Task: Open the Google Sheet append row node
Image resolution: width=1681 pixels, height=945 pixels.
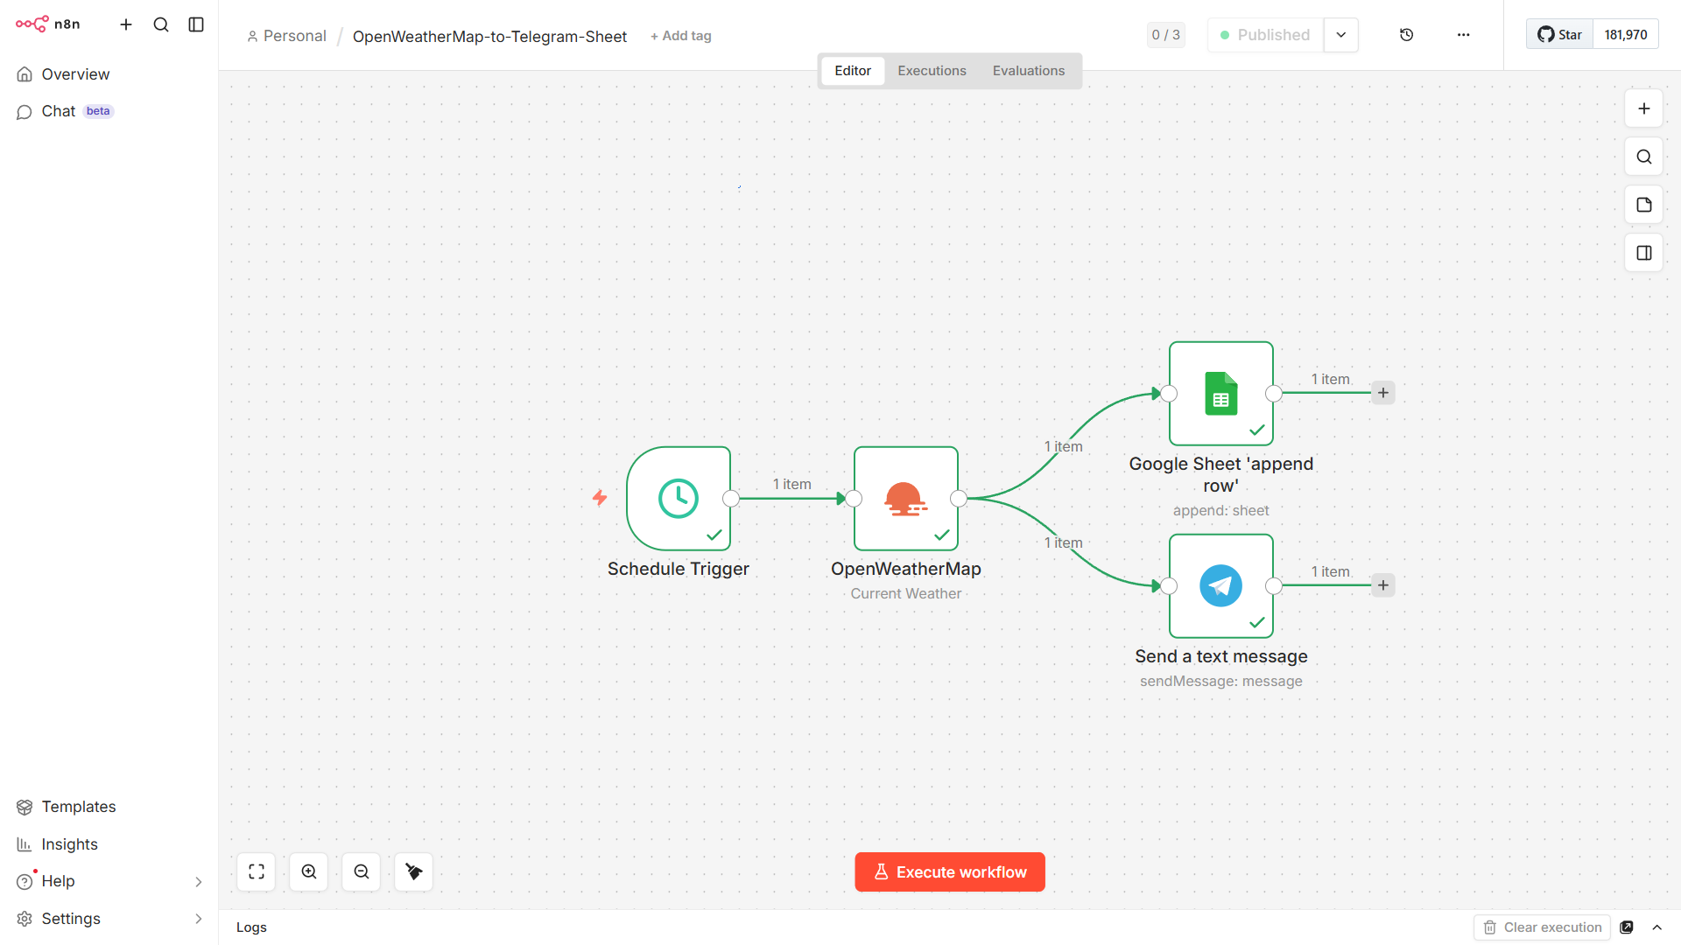Action: pyautogui.click(x=1220, y=394)
